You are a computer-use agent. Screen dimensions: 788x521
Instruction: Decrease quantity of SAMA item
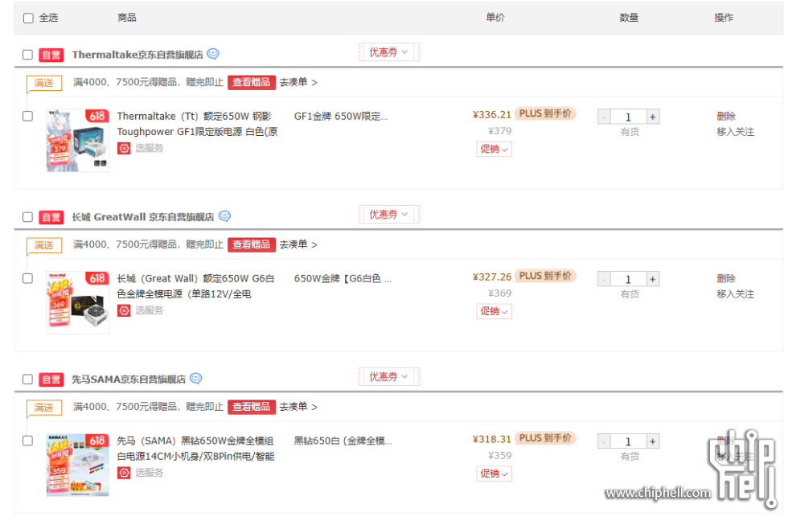604,441
